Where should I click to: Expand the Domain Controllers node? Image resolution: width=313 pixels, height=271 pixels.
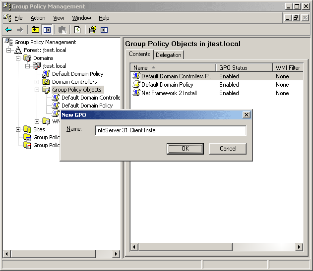click(x=37, y=82)
